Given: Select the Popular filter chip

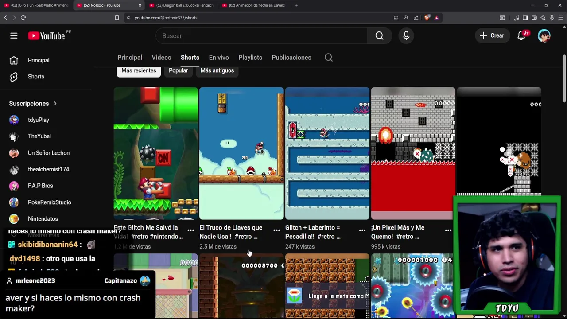Looking at the screenshot, I should coord(179,70).
